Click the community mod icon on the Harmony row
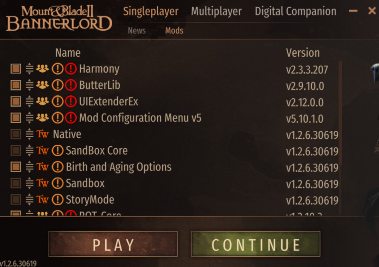Viewport: 379px width, 267px height. [x=42, y=69]
